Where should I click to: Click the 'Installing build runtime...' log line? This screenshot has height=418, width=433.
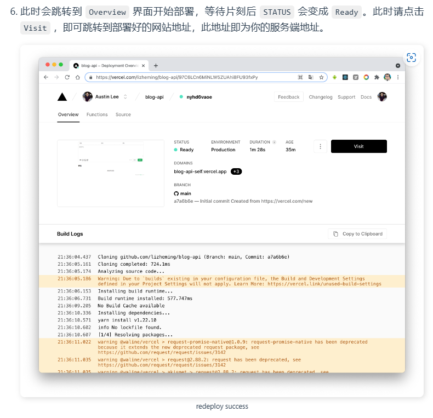coord(135,291)
